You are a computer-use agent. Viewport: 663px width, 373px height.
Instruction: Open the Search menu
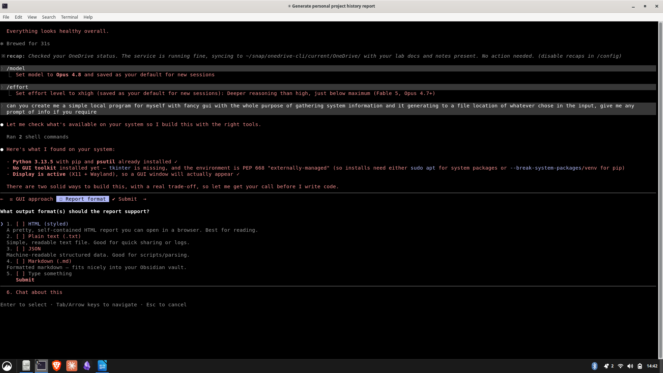point(49,17)
